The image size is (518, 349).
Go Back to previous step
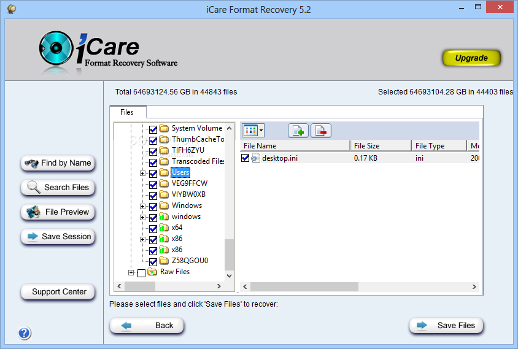point(147,326)
